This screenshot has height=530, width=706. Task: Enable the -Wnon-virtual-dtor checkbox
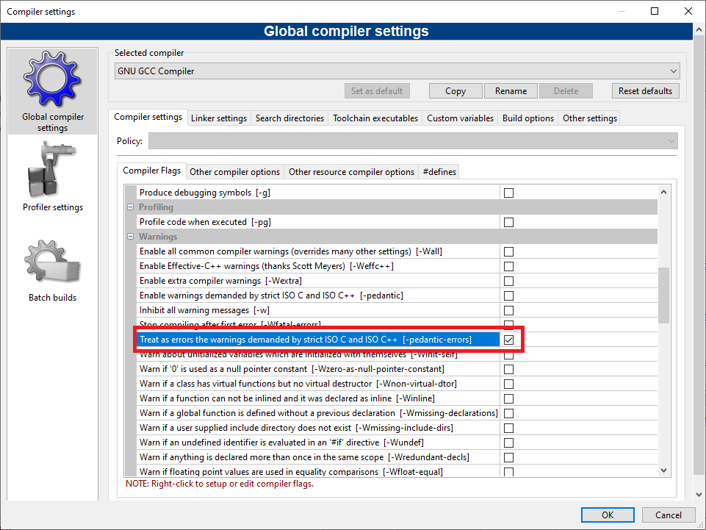pyautogui.click(x=508, y=384)
